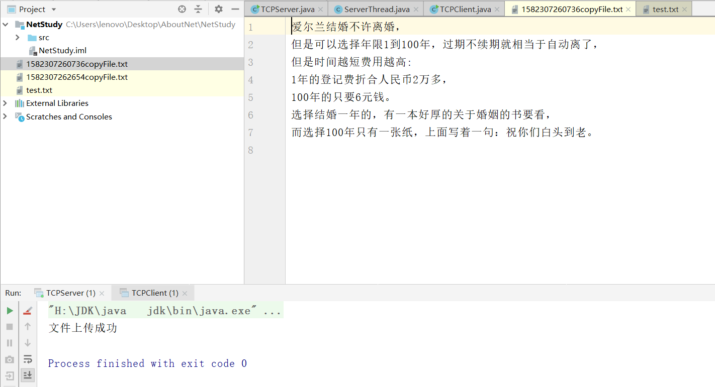Click 'Process finished with exit code 0' text
This screenshot has height=387, width=715.
coord(147,363)
